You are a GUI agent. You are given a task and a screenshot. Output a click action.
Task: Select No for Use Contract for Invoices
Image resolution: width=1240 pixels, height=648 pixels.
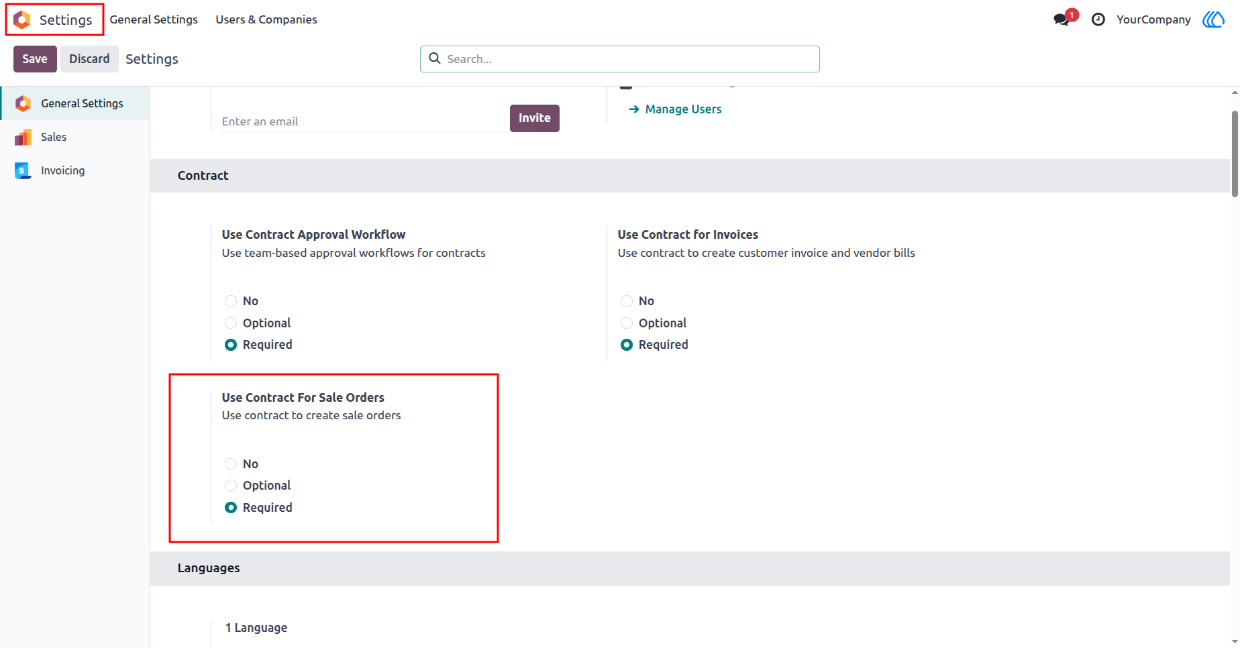(x=627, y=301)
